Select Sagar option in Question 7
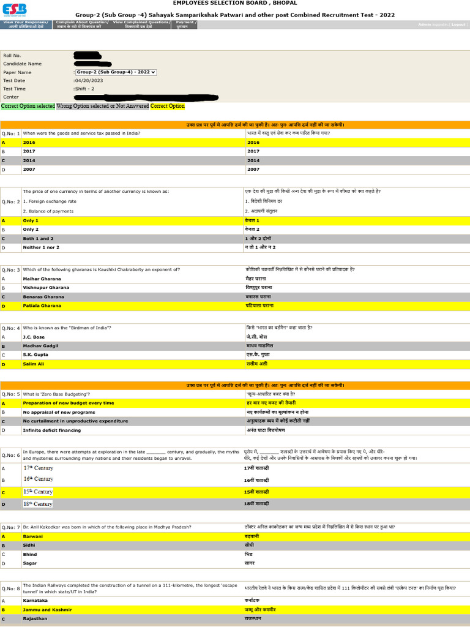The width and height of the screenshot is (470, 627). 235,563
